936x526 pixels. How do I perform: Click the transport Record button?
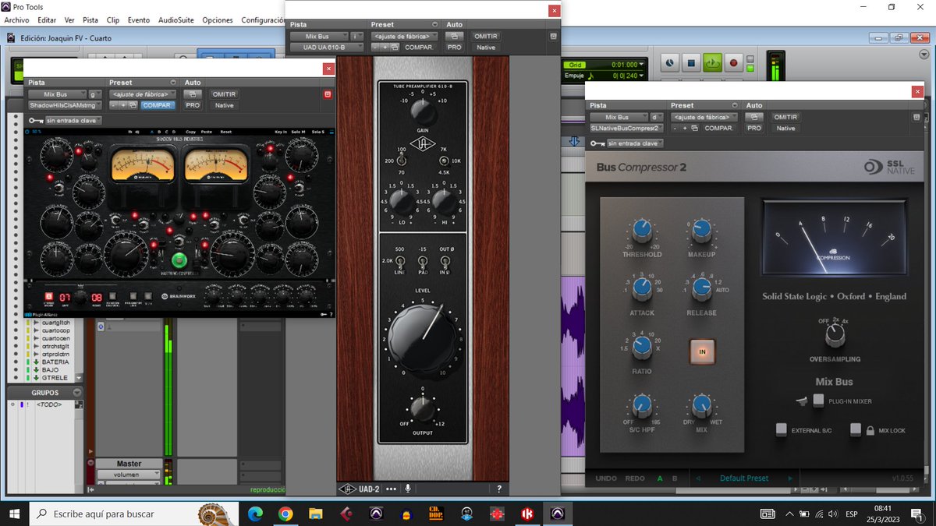(x=732, y=62)
